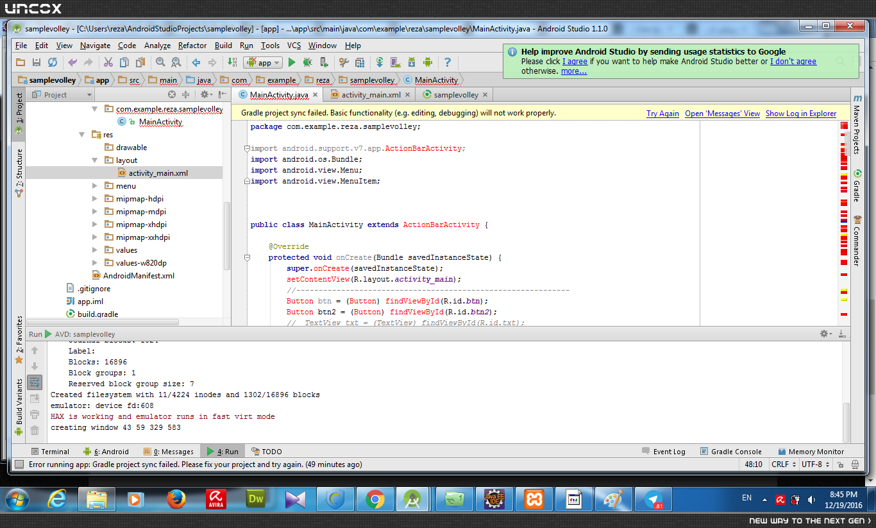
Task: Sync project with Gradle files icon
Action: (380, 62)
